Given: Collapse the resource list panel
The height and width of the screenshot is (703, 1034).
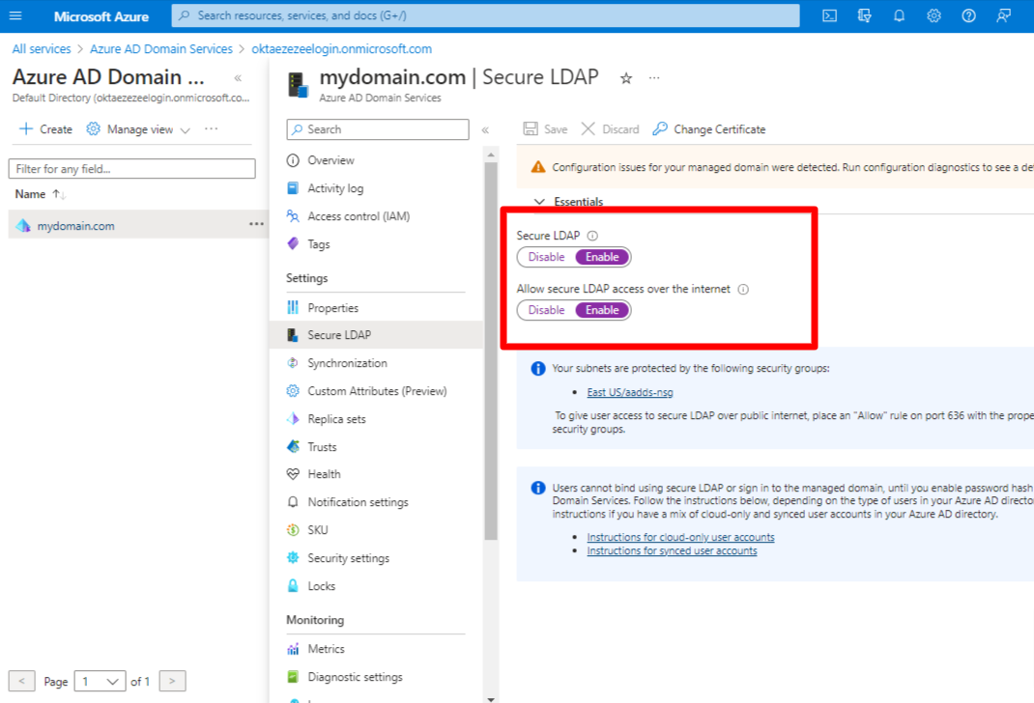Looking at the screenshot, I should coord(238,78).
